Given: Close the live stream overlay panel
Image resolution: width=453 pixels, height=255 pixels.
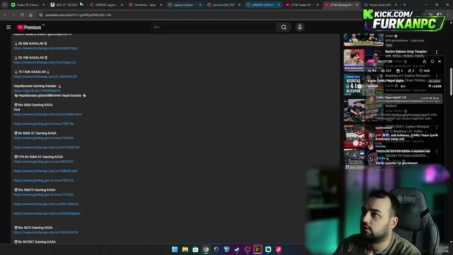Looking at the screenshot, I should click(x=440, y=61).
